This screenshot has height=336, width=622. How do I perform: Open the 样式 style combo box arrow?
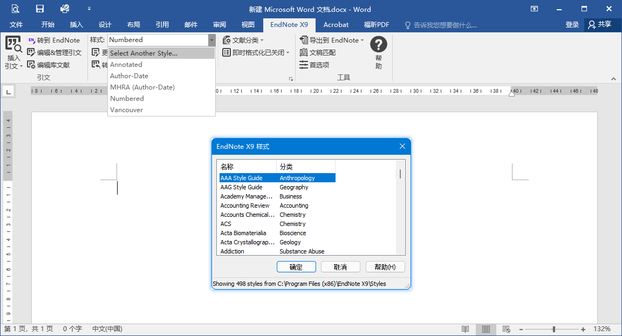[211, 39]
